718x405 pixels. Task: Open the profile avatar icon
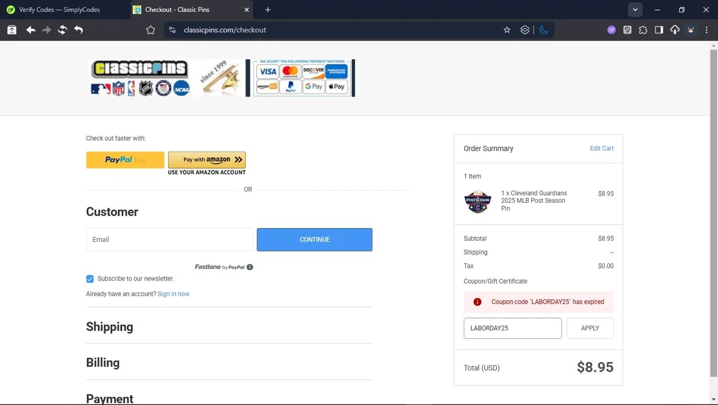click(691, 30)
